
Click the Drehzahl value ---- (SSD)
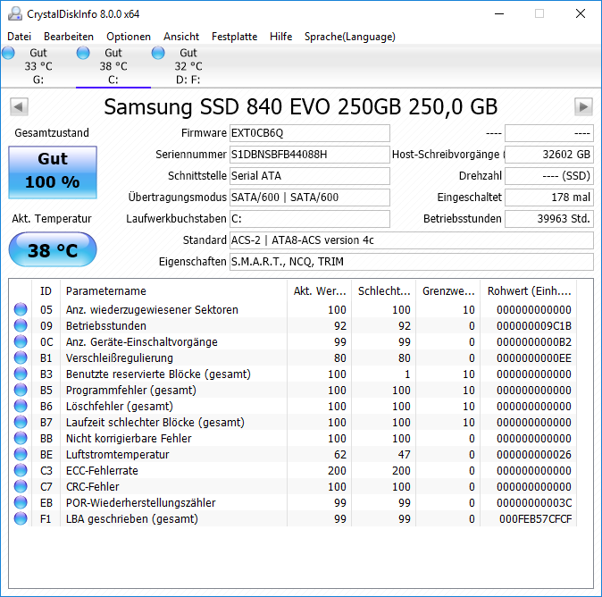(x=549, y=176)
